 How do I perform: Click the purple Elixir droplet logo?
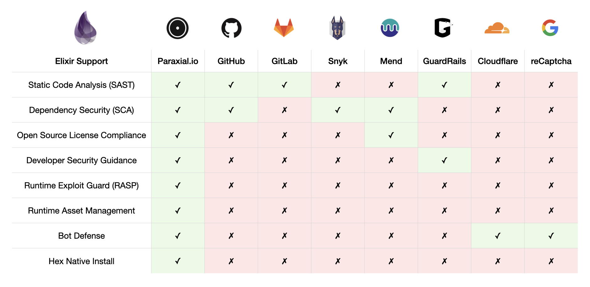[x=85, y=28]
